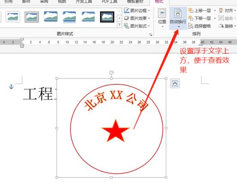This screenshot has width=237, height=184.
Task: Open the Align (对齐) menu
Action: pyautogui.click(x=228, y=10)
